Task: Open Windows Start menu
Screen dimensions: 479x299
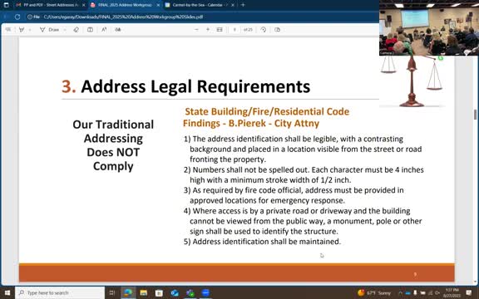Action: click(x=7, y=293)
